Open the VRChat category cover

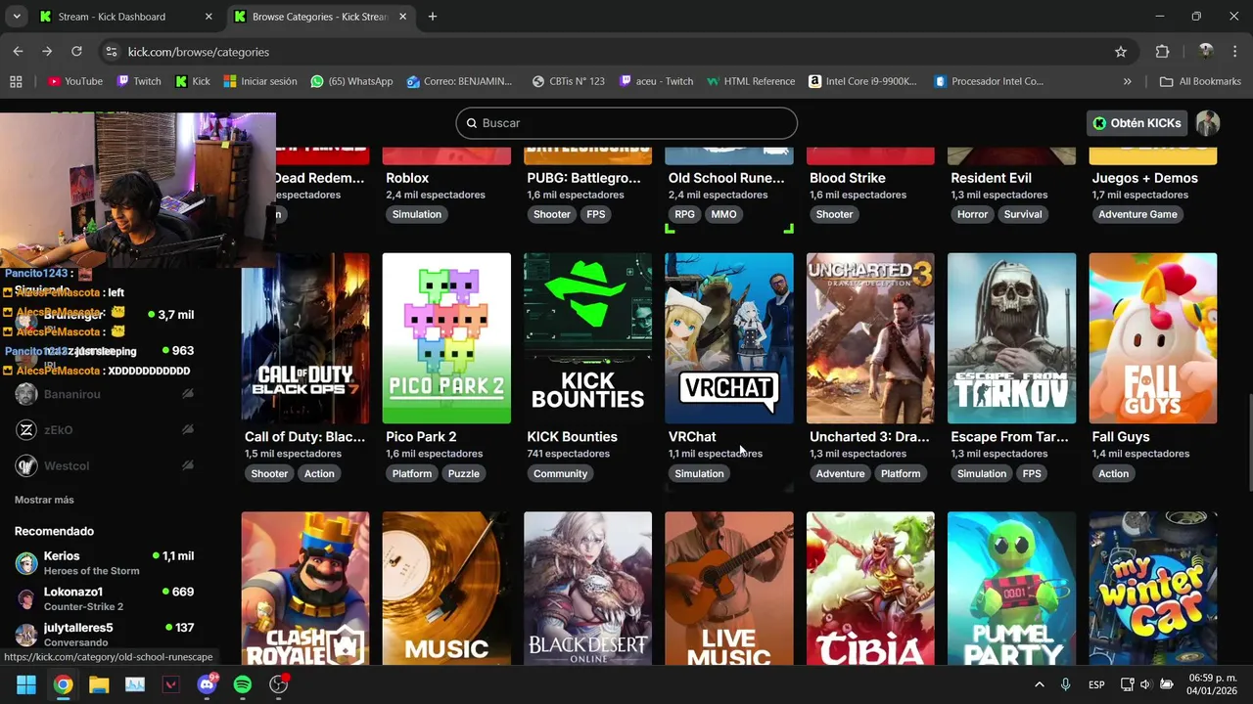pyautogui.click(x=729, y=338)
